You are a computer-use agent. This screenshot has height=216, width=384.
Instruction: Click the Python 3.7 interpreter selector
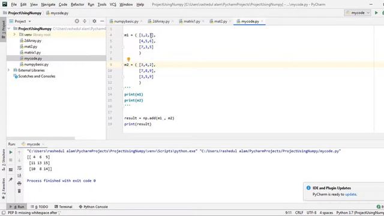(360, 212)
